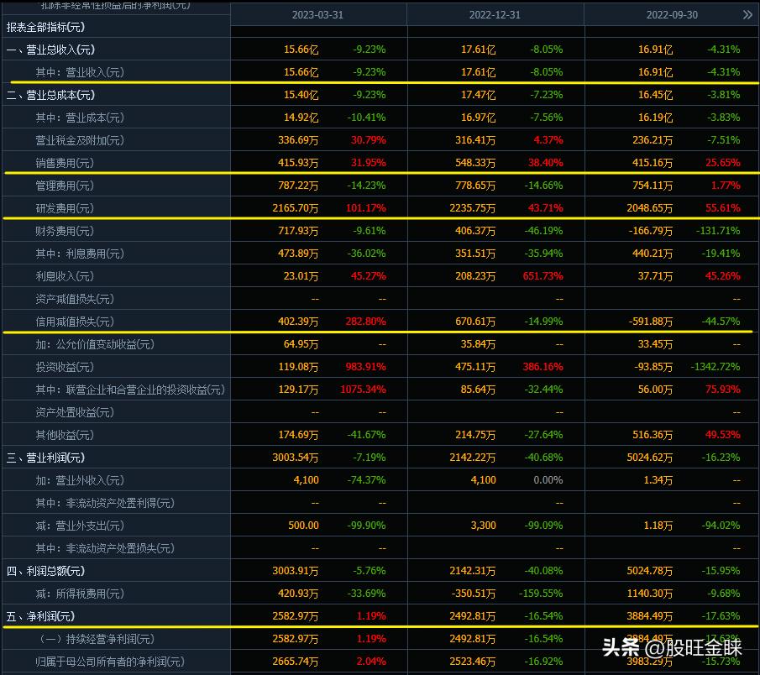Click the 销售费用(元) row label

click(x=65, y=164)
